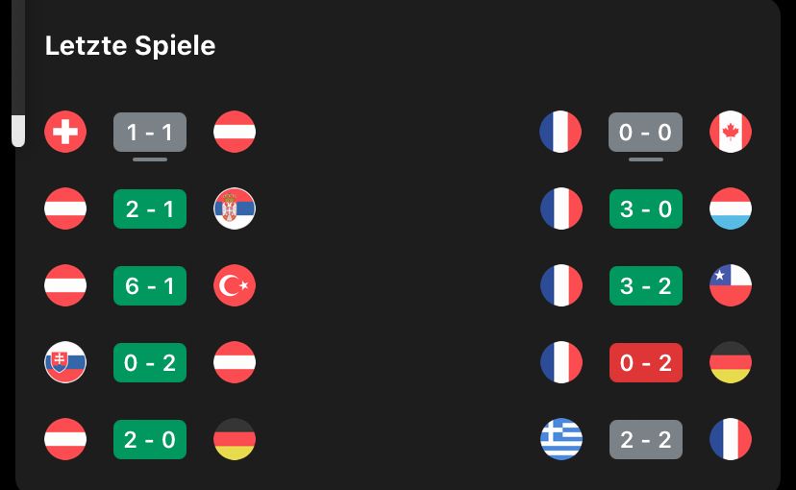The height and width of the screenshot is (490, 796).
Task: Click the Switzerland flag icon
Action: point(65,132)
